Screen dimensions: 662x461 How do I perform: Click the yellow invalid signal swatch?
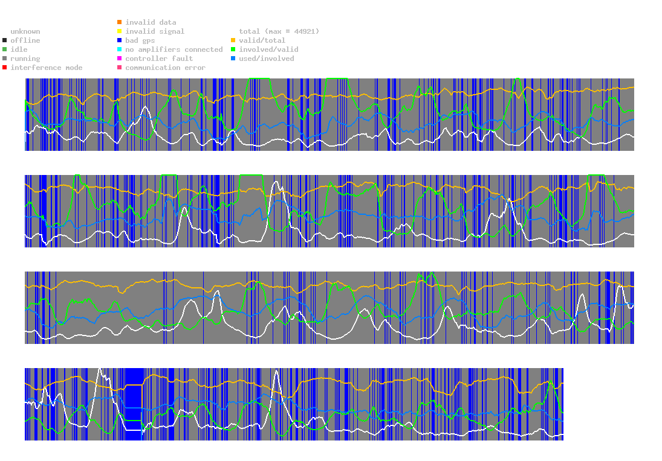pos(120,31)
